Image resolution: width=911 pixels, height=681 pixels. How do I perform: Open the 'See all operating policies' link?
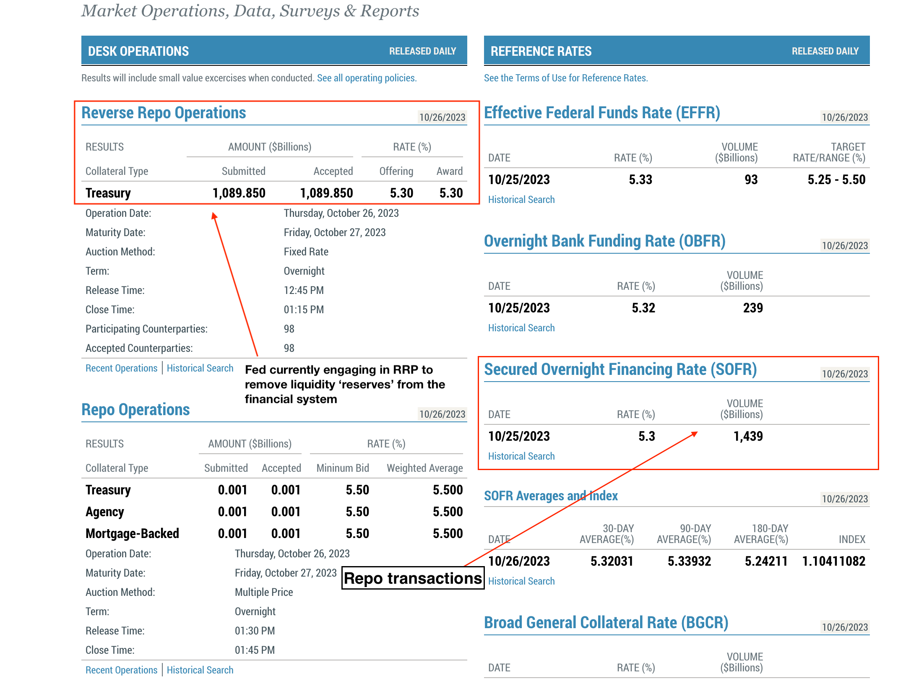click(x=367, y=78)
